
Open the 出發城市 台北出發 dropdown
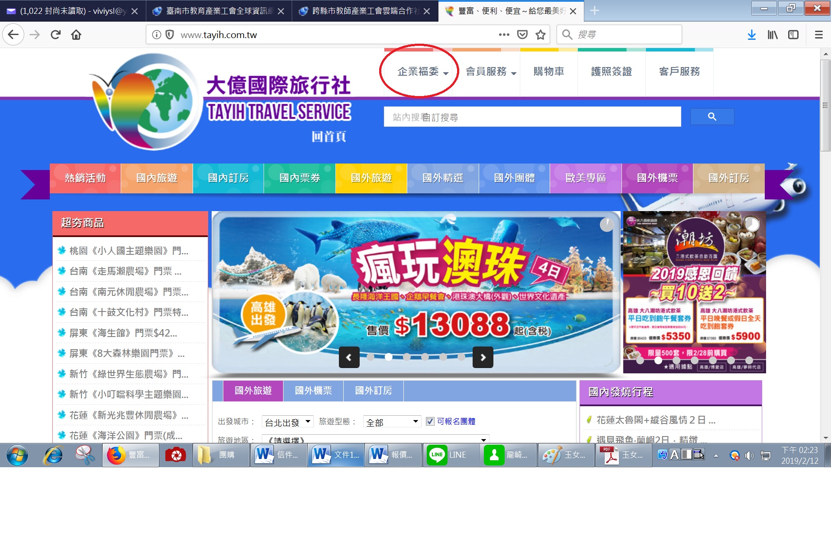point(288,422)
